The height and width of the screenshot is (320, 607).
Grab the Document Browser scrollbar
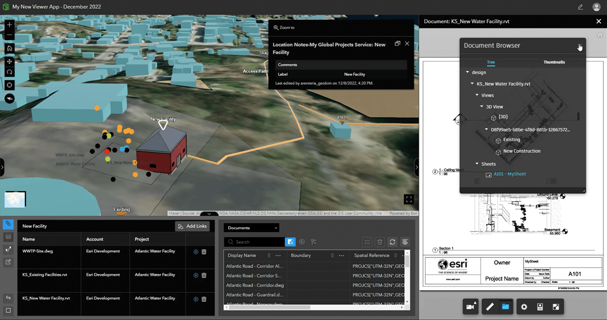coord(578,117)
